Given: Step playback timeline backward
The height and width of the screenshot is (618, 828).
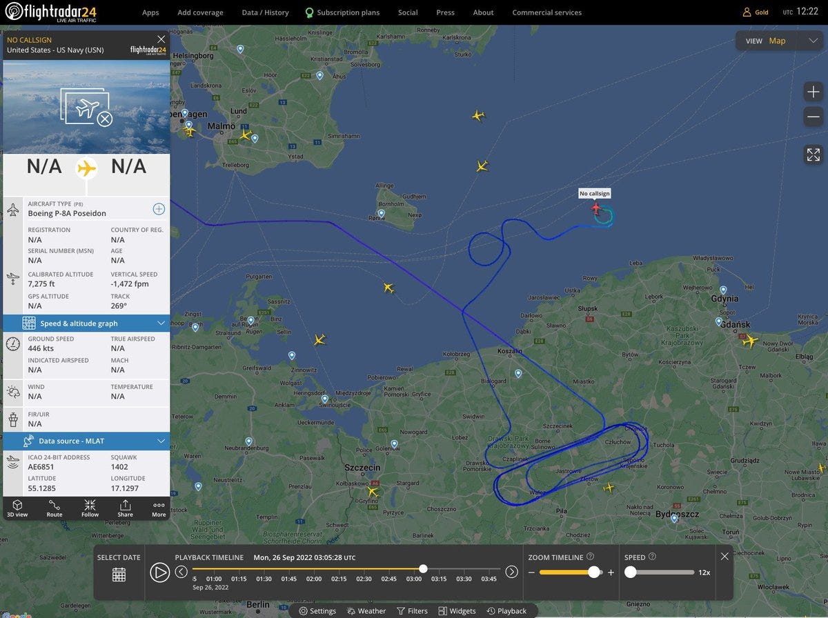Looking at the screenshot, I should pos(181,571).
